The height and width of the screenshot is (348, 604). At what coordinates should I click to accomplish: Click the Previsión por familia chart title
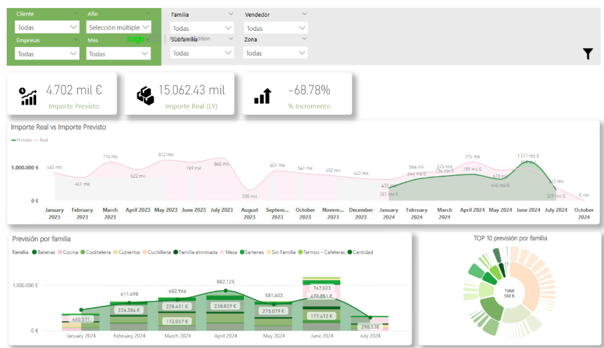point(41,239)
